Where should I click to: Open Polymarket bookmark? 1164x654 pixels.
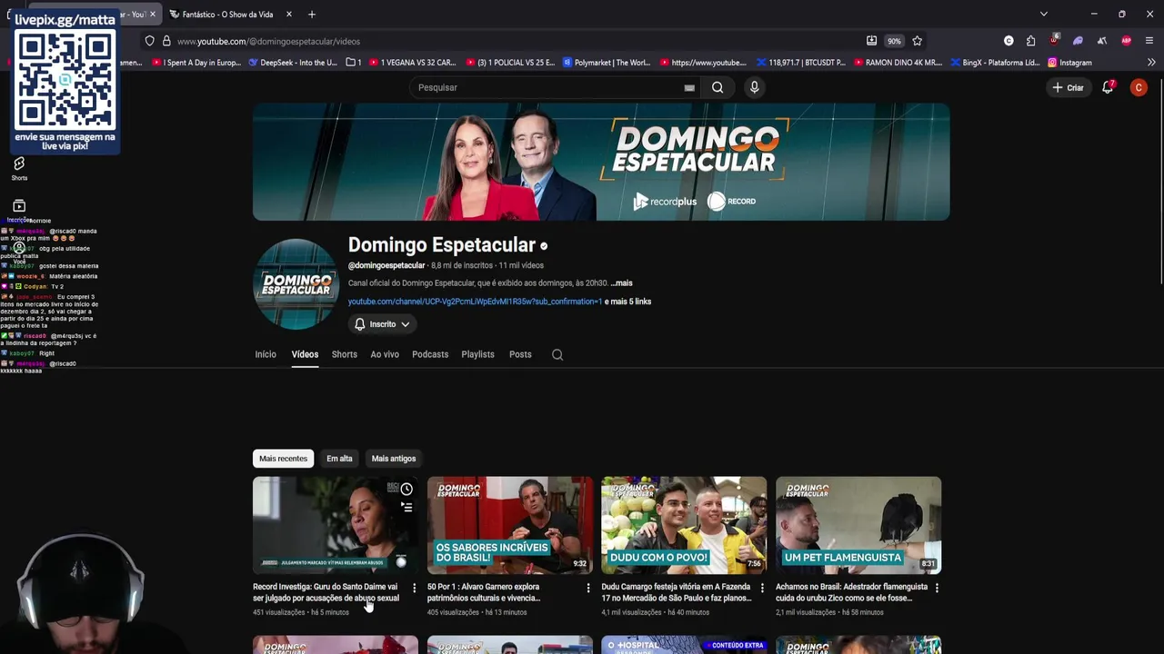click(607, 63)
